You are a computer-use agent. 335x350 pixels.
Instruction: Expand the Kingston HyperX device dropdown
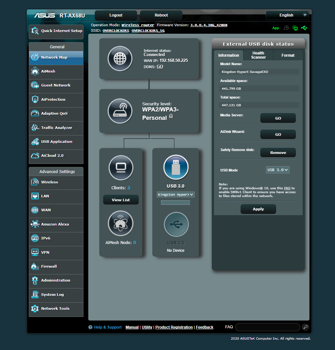[x=176, y=194]
